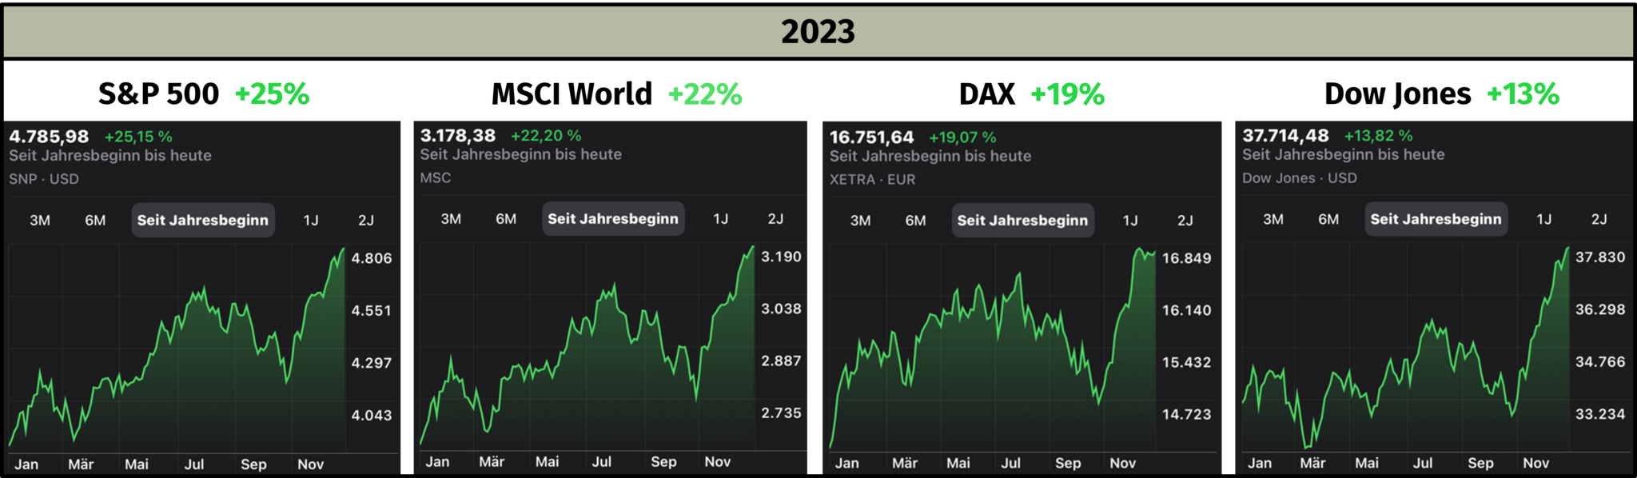Select 2J range on MSCI World chart
The image size is (1637, 478).
click(775, 219)
